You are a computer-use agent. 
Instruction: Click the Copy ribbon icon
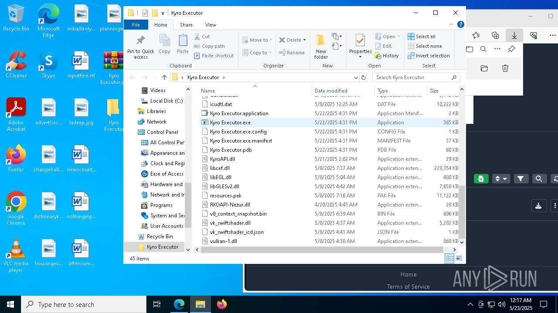point(164,44)
